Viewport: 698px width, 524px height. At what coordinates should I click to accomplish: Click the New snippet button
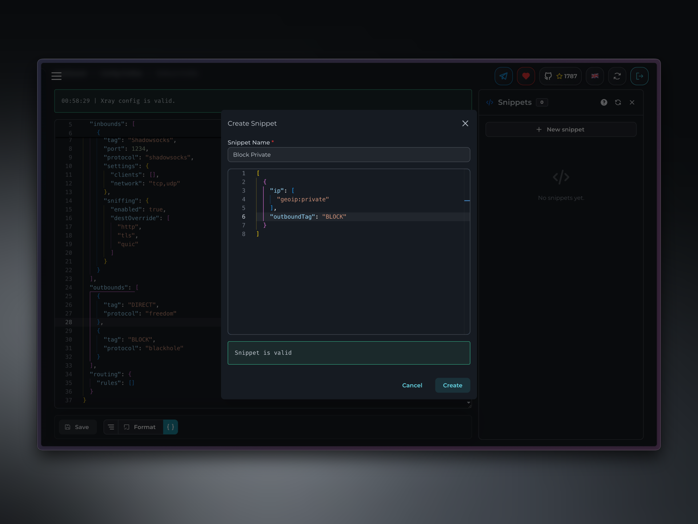(561, 130)
